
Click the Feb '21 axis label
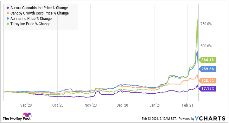188,105
